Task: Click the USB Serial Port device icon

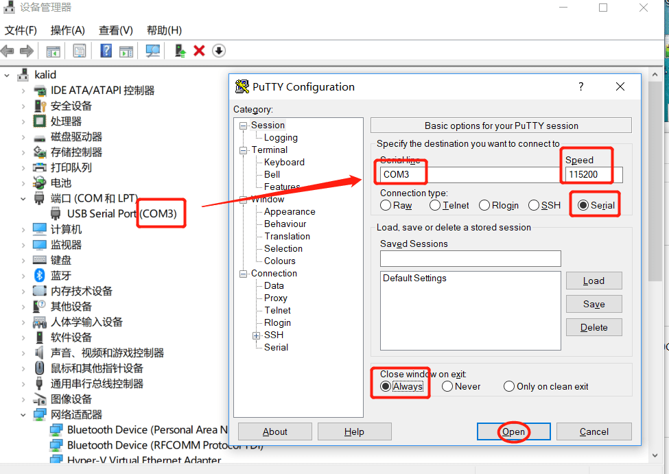Action: point(56,213)
